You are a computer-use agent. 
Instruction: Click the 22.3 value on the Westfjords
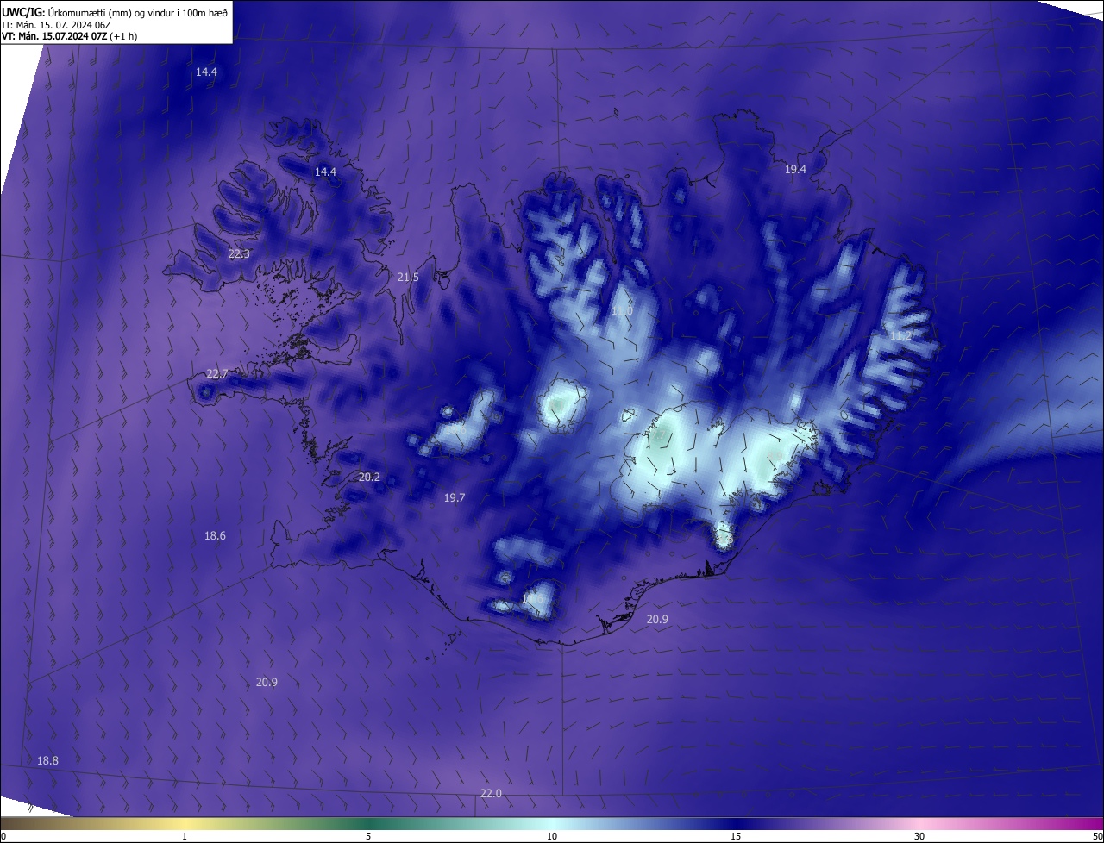(239, 253)
